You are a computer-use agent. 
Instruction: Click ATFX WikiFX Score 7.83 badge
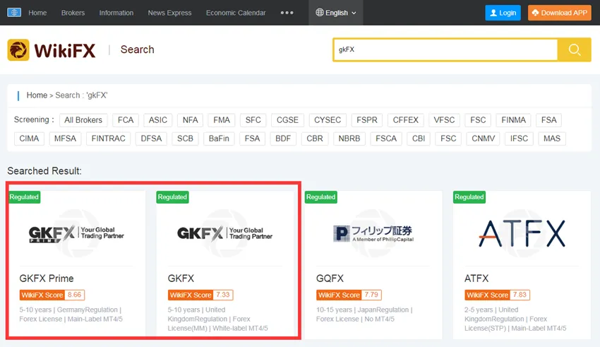pos(498,295)
